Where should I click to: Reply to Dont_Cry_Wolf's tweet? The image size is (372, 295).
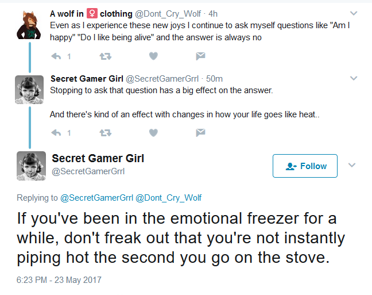[x=56, y=56]
